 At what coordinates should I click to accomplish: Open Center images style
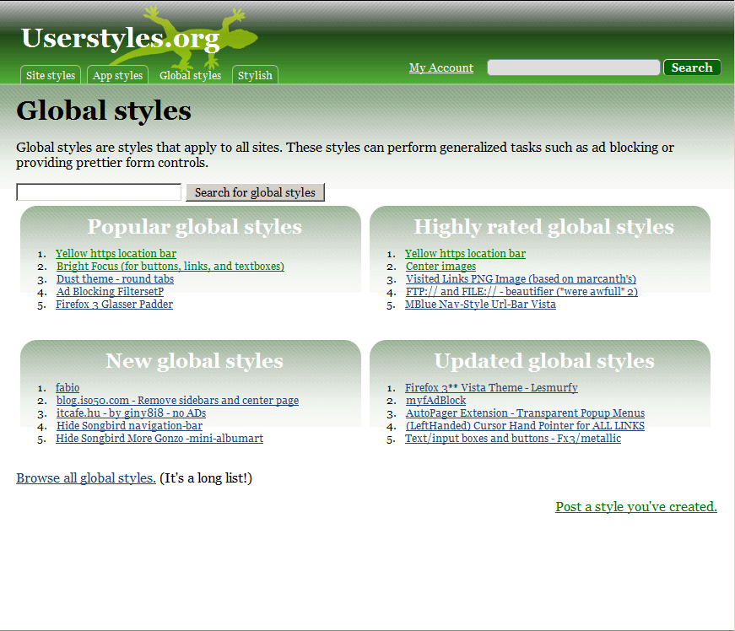pyautogui.click(x=441, y=266)
